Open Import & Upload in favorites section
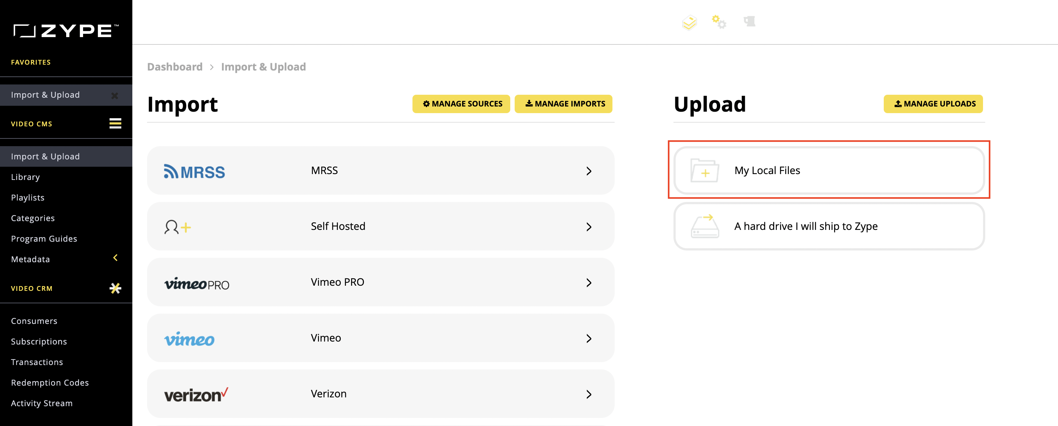 (66, 95)
